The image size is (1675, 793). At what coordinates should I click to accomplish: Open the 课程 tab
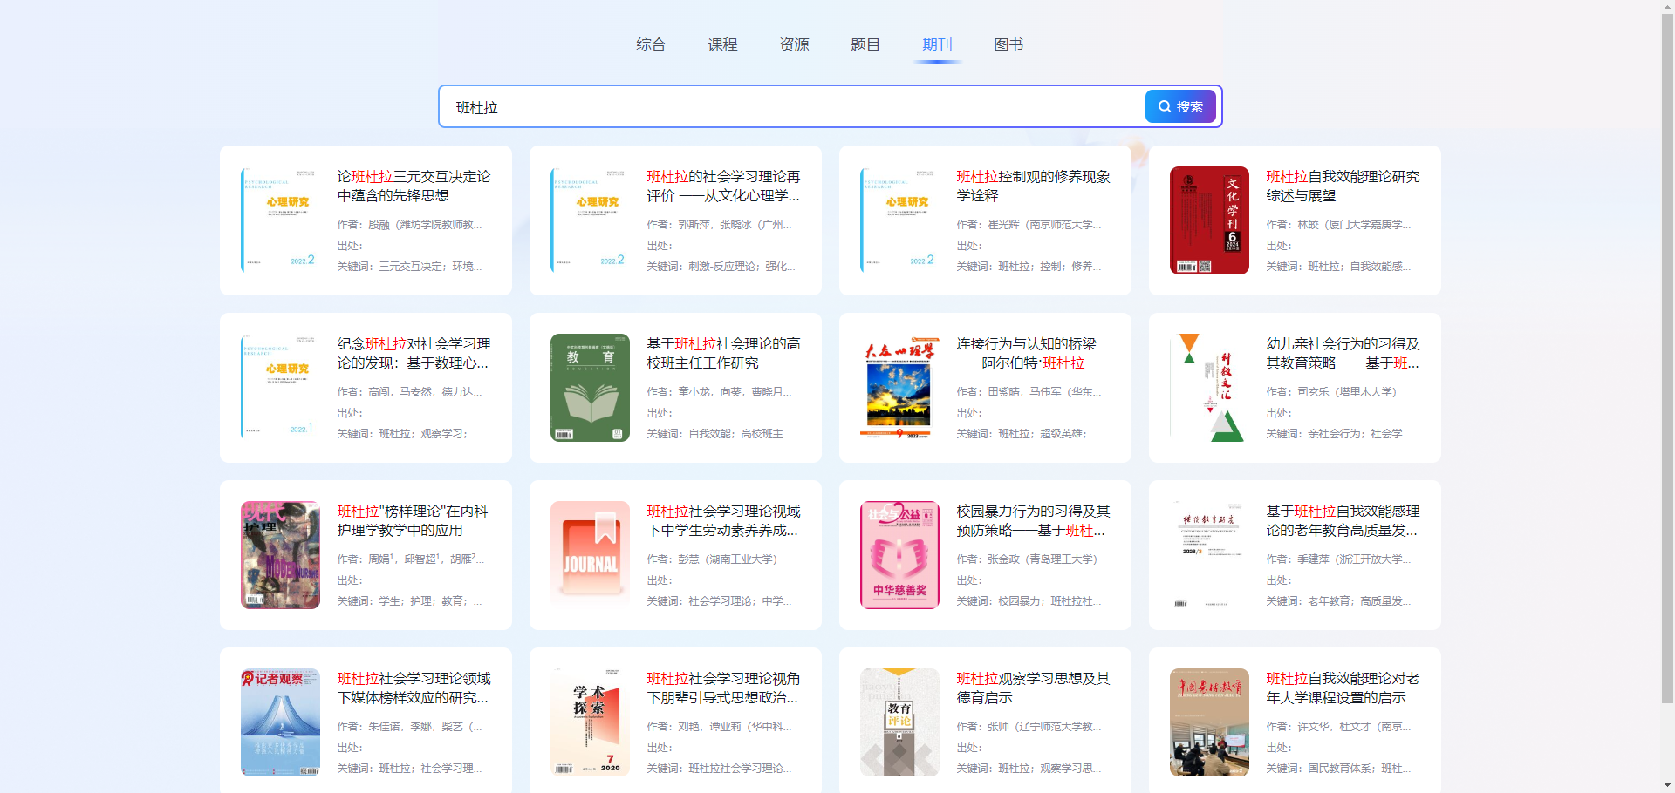(722, 44)
